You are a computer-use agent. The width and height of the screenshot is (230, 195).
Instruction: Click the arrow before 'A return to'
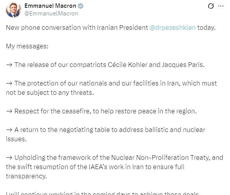pyautogui.click(x=9, y=130)
